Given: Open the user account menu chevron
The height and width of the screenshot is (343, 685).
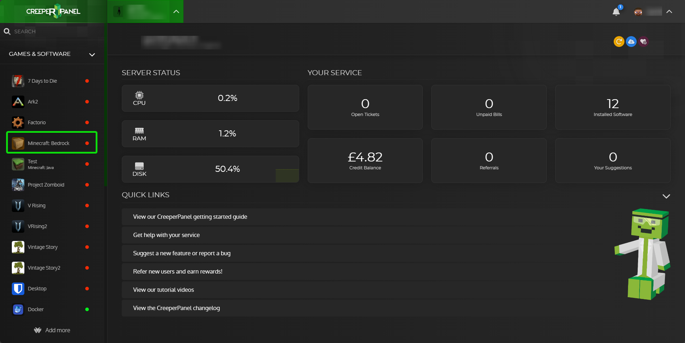Looking at the screenshot, I should [669, 12].
